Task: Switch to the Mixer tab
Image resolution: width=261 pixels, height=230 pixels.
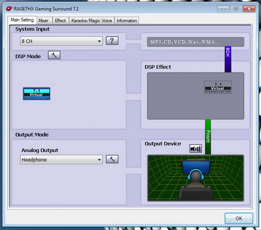Action: (43, 20)
